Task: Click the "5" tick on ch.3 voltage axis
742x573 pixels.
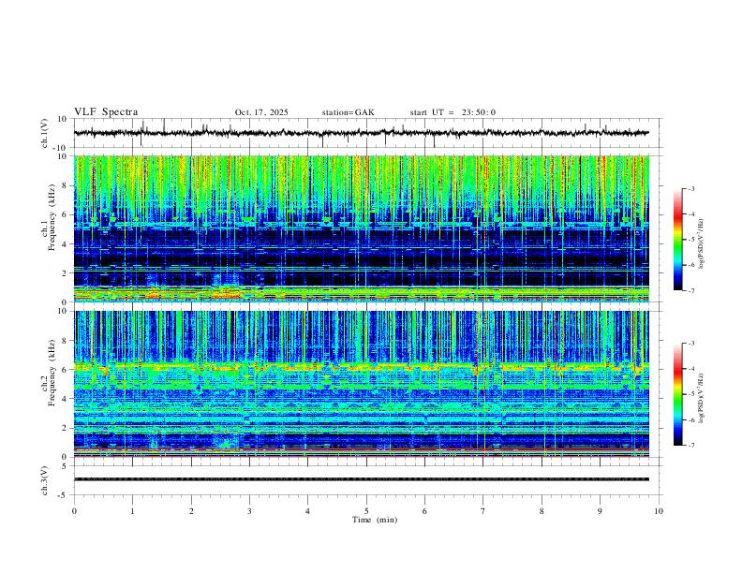Action: click(x=65, y=465)
